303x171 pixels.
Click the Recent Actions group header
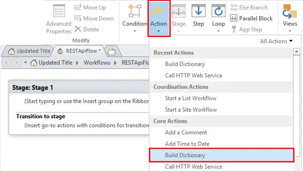point(221,53)
